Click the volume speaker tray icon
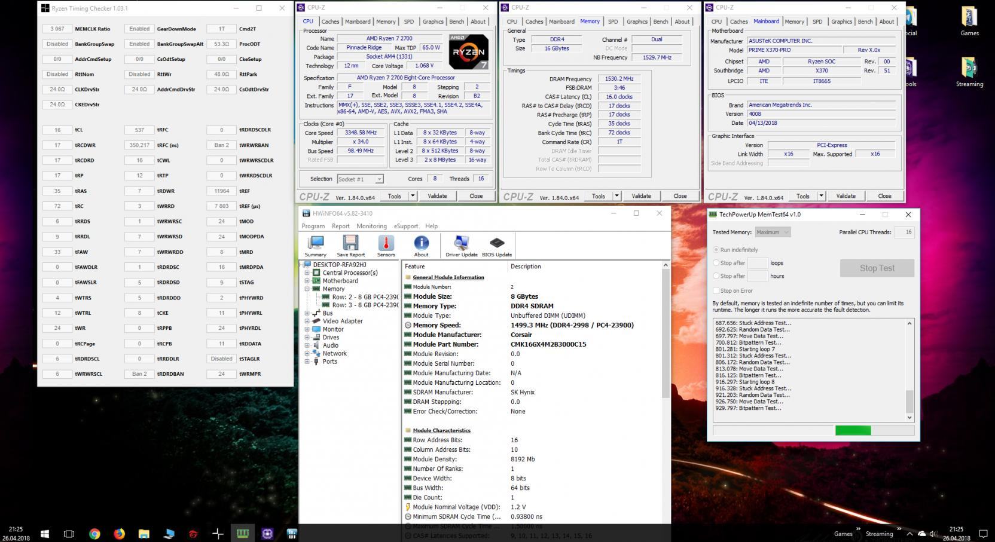 click(x=934, y=534)
